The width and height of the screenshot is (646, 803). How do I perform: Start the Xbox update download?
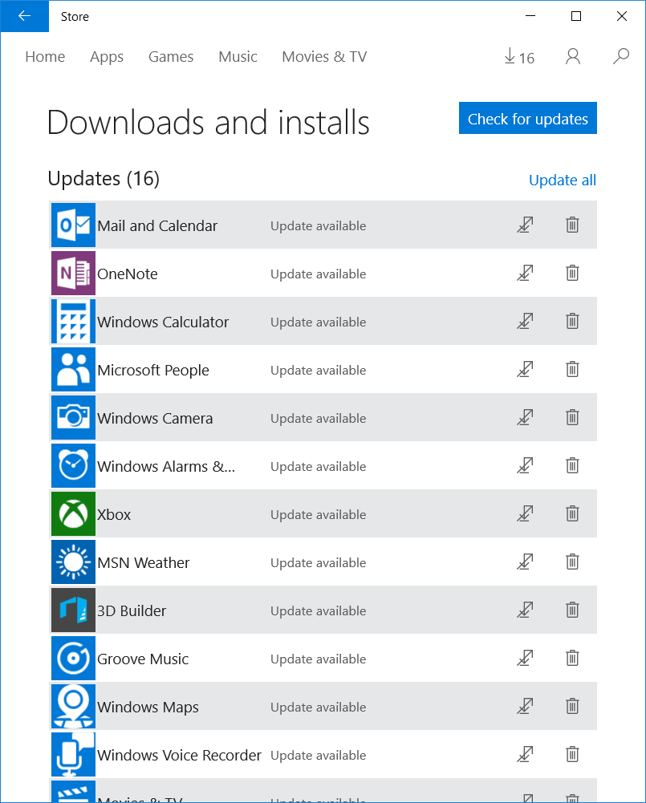(x=525, y=513)
